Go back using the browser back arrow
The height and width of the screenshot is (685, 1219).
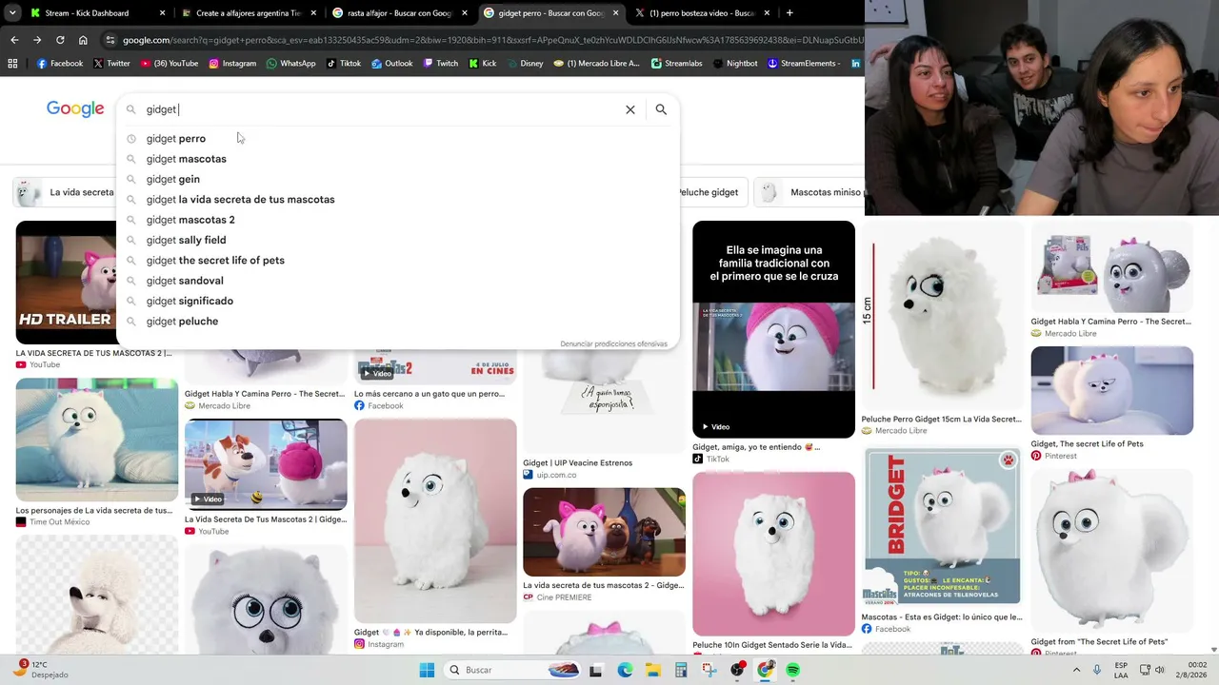[14, 40]
